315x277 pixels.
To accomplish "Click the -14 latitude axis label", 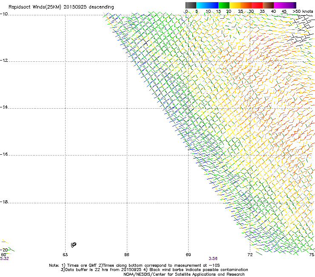I will (x=4, y=107).
